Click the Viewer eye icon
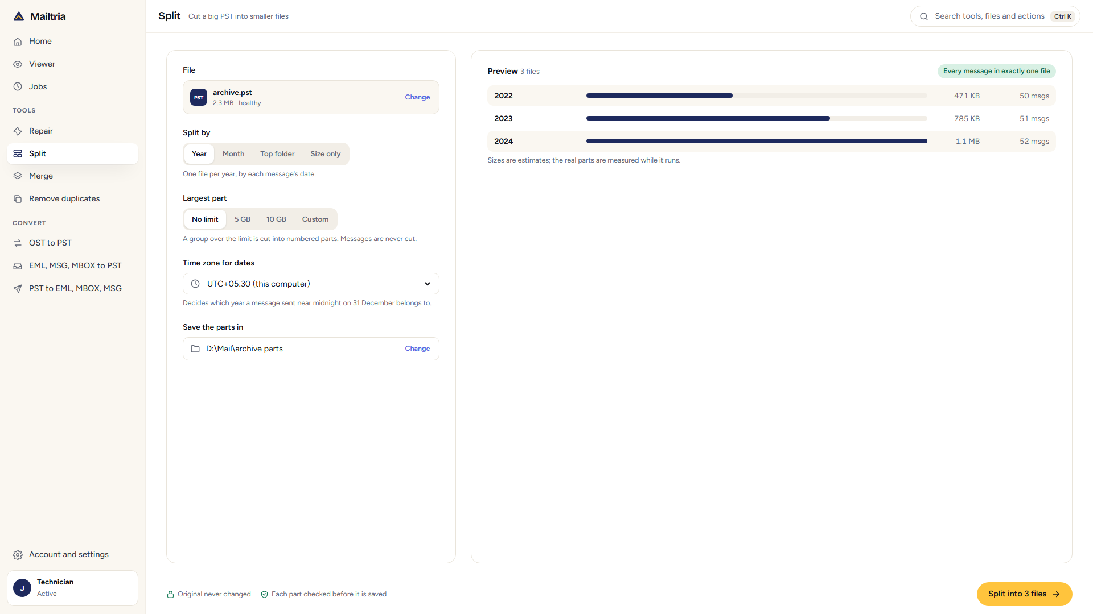Screen dimensions: 1093x614 point(18,64)
